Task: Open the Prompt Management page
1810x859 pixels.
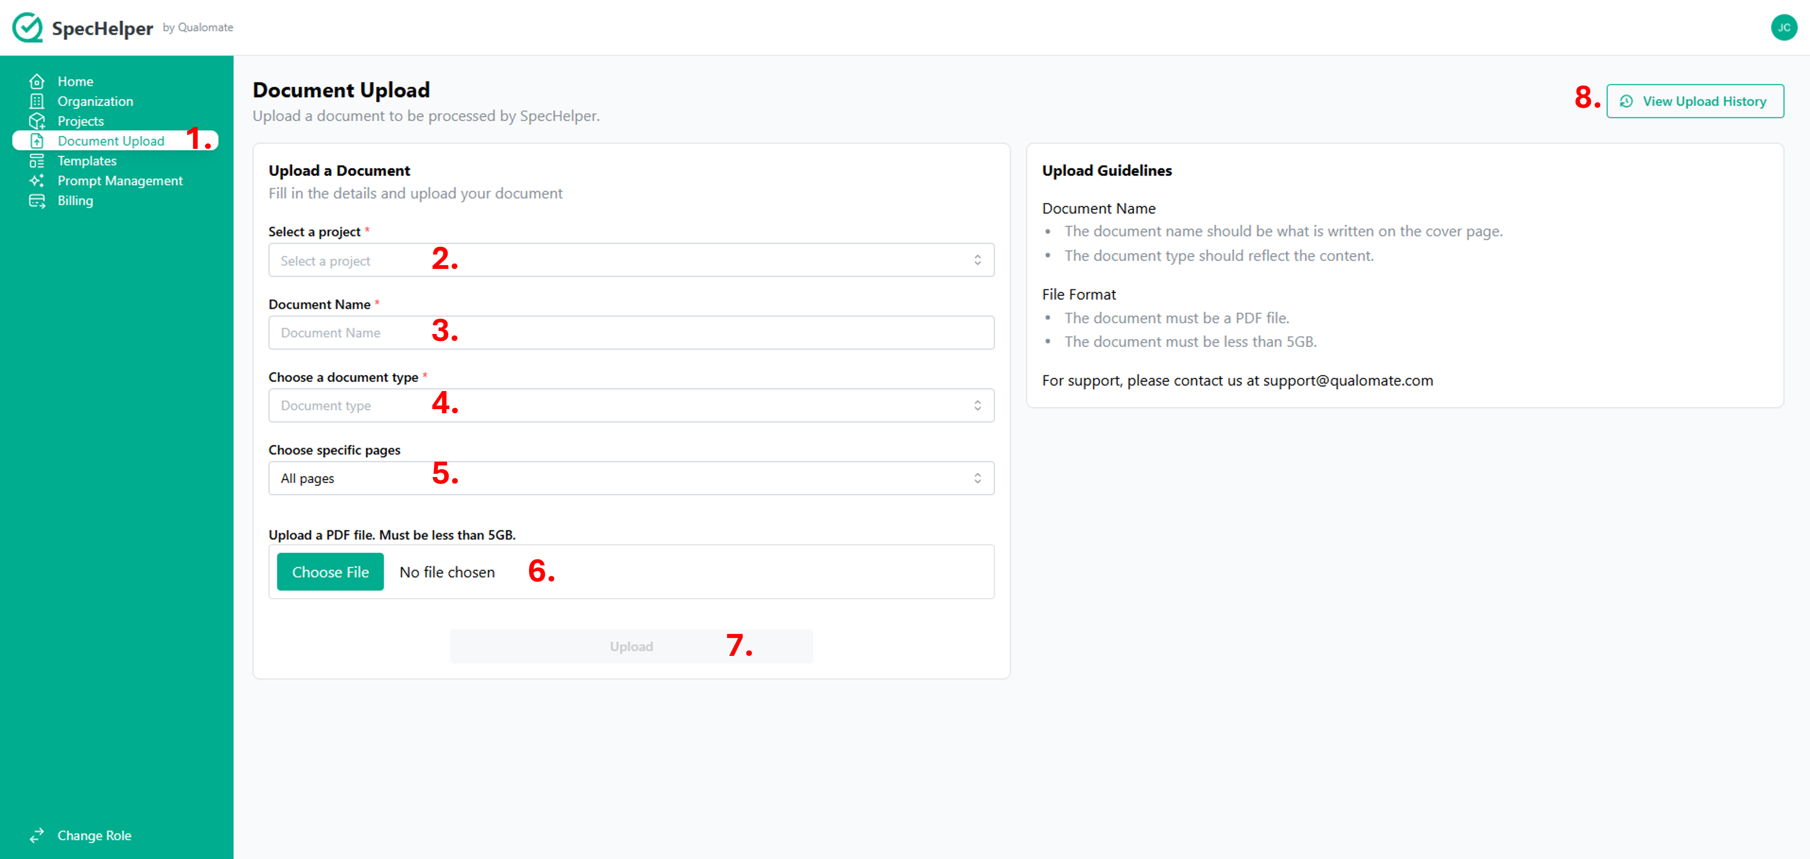Action: [x=119, y=181]
